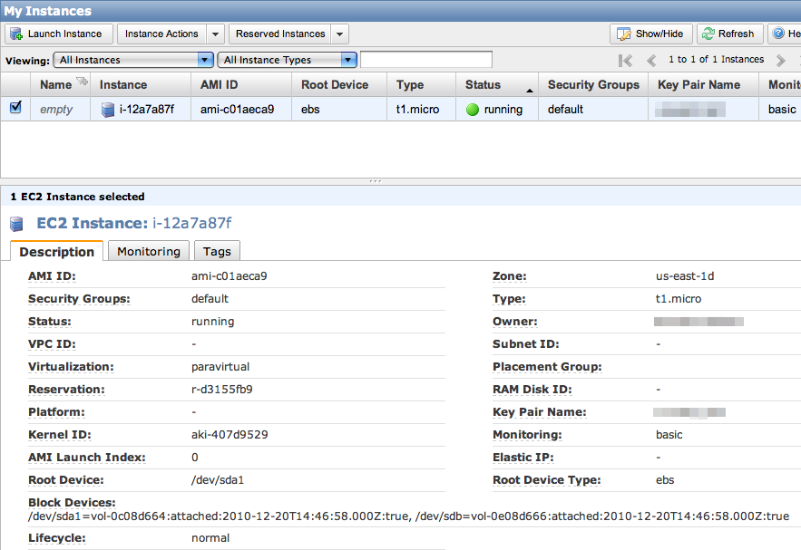Image resolution: width=801 pixels, height=550 pixels.
Task: Uncheck the i-12a7a87f instance checkbox
Action: coord(15,107)
